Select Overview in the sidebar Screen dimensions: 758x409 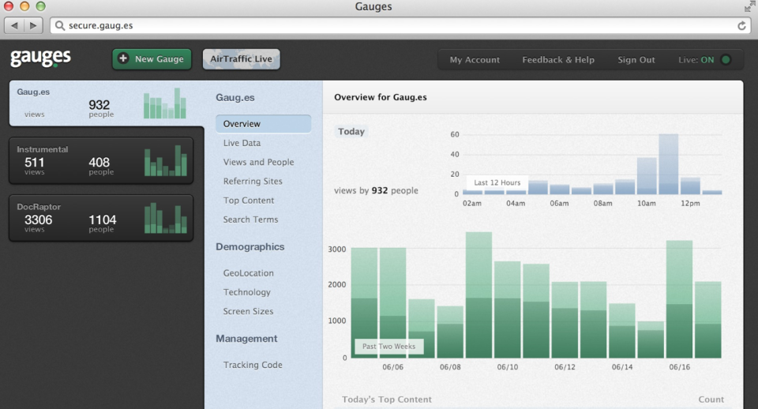[x=263, y=124]
